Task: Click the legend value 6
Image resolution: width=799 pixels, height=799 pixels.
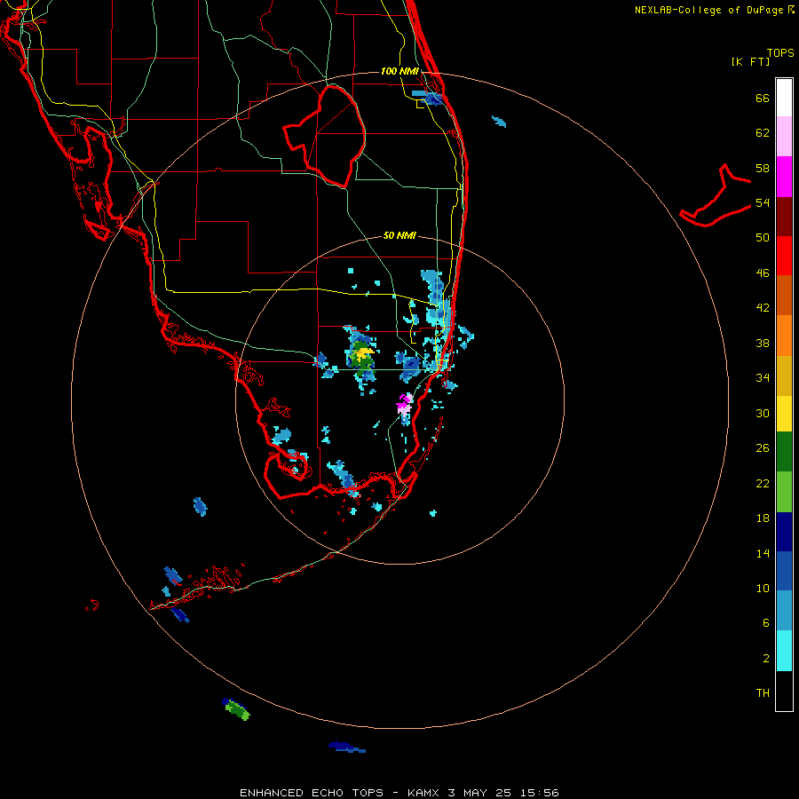Action: click(766, 623)
